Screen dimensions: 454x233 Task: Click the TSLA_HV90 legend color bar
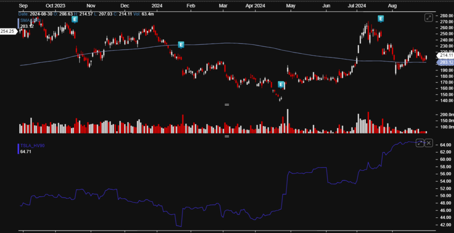click(18, 149)
